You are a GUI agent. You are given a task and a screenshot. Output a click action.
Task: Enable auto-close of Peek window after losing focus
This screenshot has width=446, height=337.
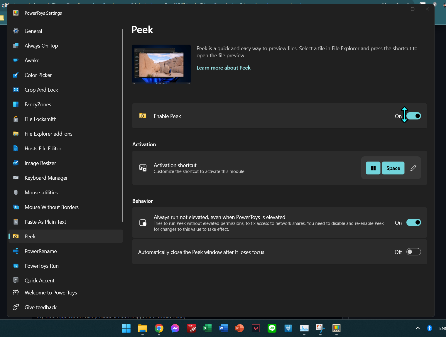click(414, 252)
